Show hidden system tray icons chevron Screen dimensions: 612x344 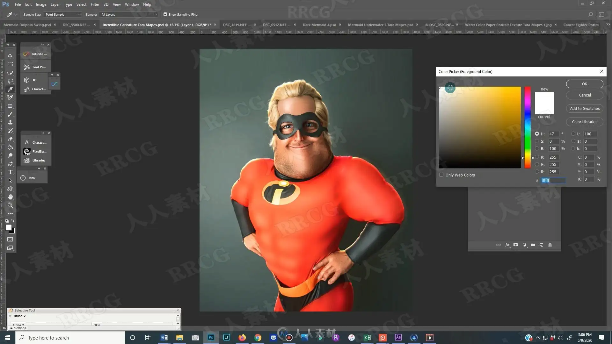tap(538, 338)
